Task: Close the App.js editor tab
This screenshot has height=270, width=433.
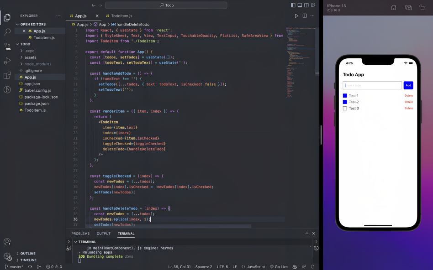Action: [97, 16]
